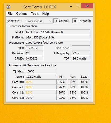The width and height of the screenshot is (111, 123).
Task: Select the Lithography value 22 nm
Action: pos(81,53)
